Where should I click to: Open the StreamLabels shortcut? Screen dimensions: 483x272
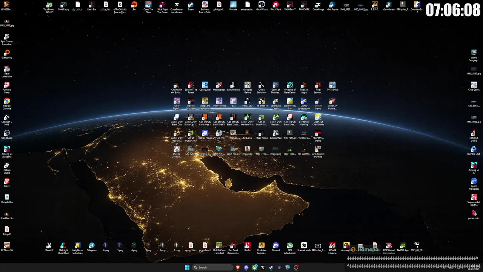(x=304, y=247)
